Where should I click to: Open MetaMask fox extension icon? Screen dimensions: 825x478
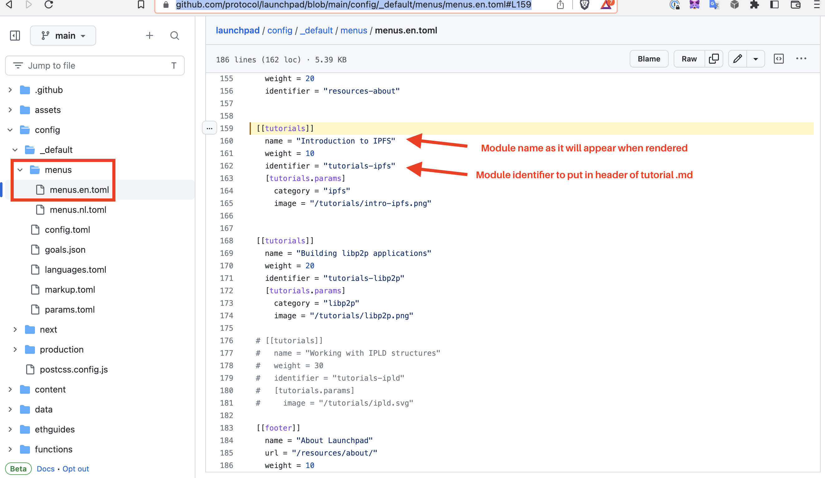point(694,5)
